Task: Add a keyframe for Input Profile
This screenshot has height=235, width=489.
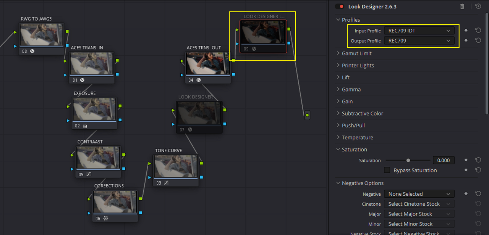Action: (466, 31)
